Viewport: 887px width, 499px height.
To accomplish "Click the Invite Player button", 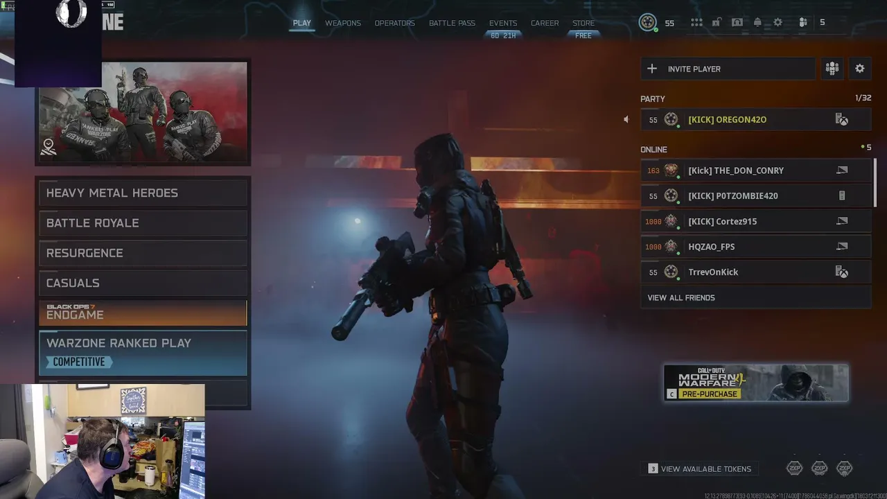I will click(728, 69).
